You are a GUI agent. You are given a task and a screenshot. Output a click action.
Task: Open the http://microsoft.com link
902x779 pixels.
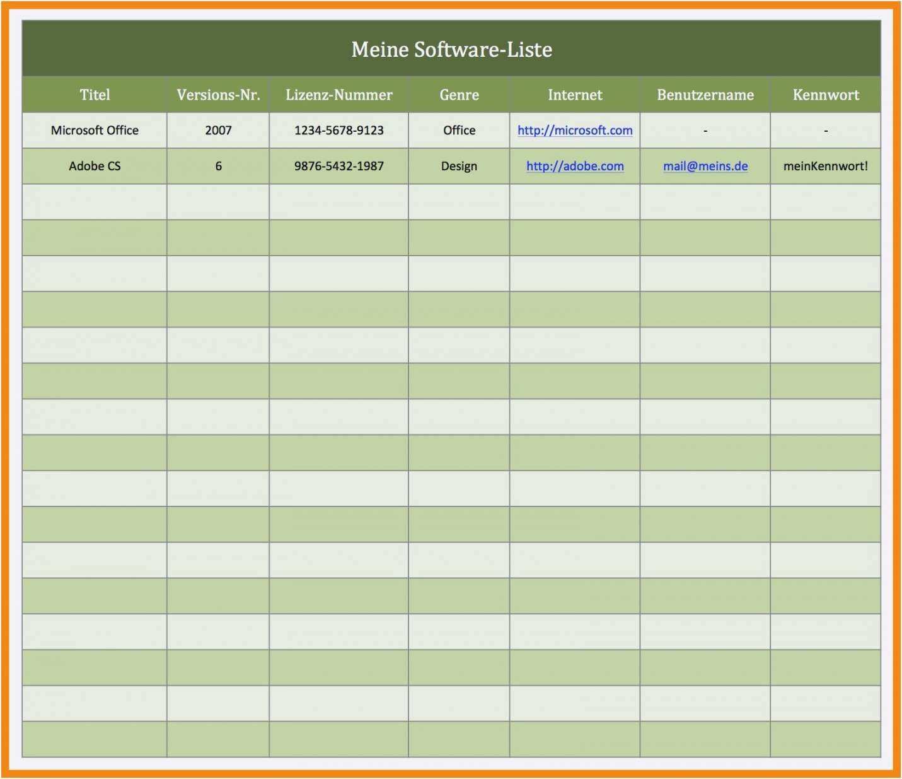click(574, 131)
